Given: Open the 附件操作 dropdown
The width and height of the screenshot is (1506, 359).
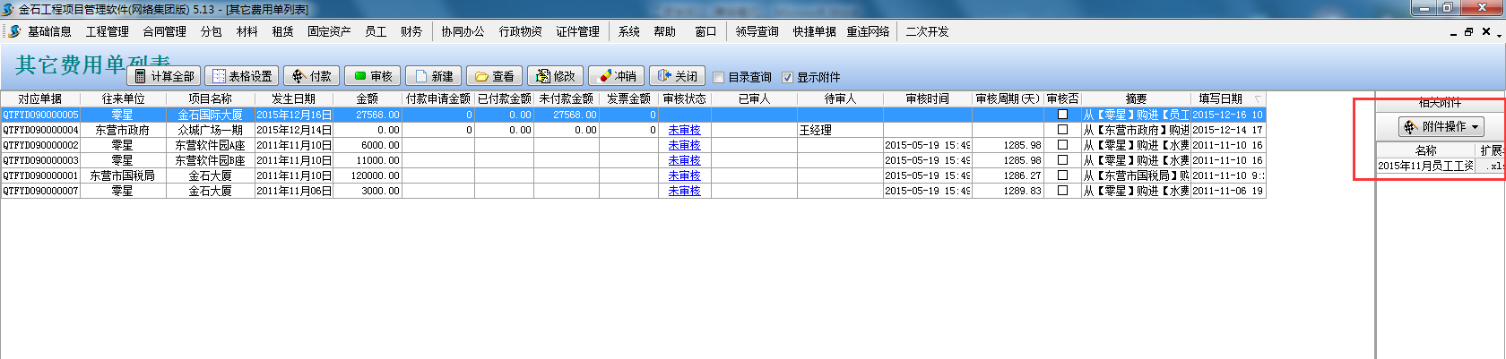Looking at the screenshot, I should pyautogui.click(x=1441, y=127).
